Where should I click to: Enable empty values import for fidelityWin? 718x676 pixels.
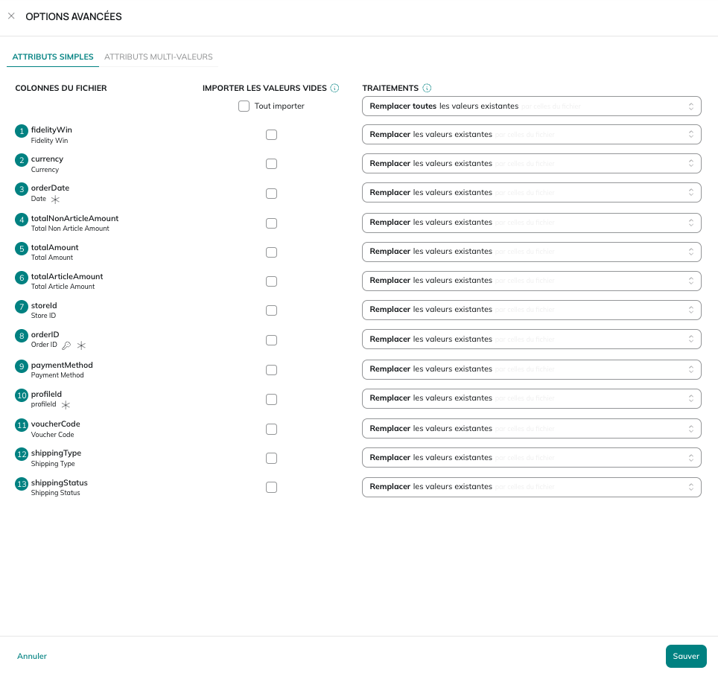pyautogui.click(x=272, y=135)
